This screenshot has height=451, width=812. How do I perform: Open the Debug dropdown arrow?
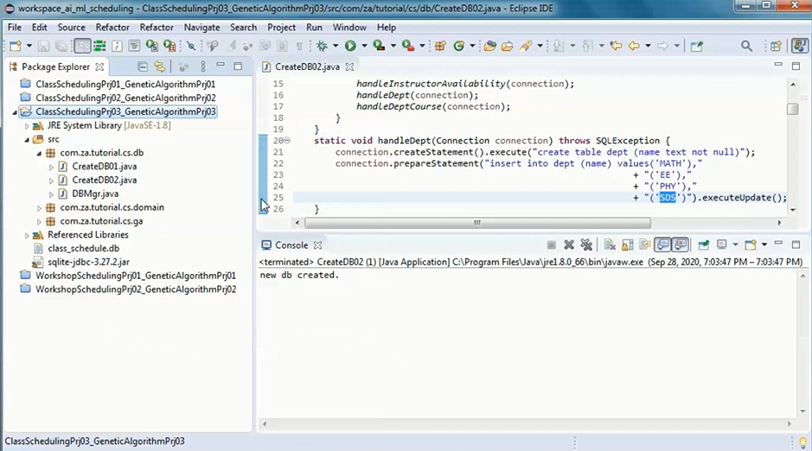pyautogui.click(x=335, y=46)
